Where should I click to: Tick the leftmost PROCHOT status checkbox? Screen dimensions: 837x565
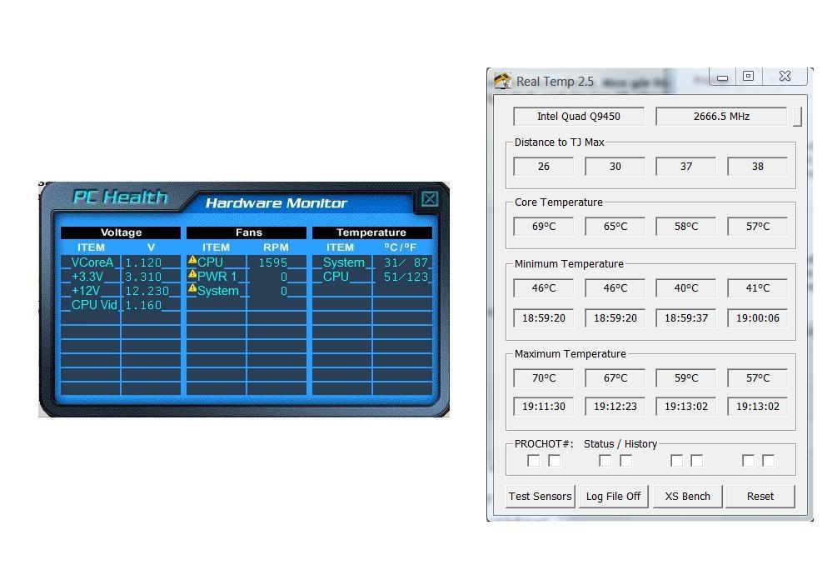(533, 461)
